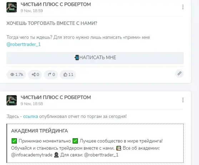The width and height of the screenshot is (199, 165).
Task: Click the text опубликовал отчет по торгам за сегодня!
Action: [x=83, y=117]
